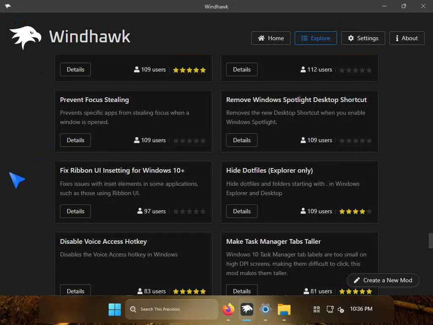Open Details for Remove Windows Spotlight Desktop Shortcut
This screenshot has height=325, width=433.
241,140
